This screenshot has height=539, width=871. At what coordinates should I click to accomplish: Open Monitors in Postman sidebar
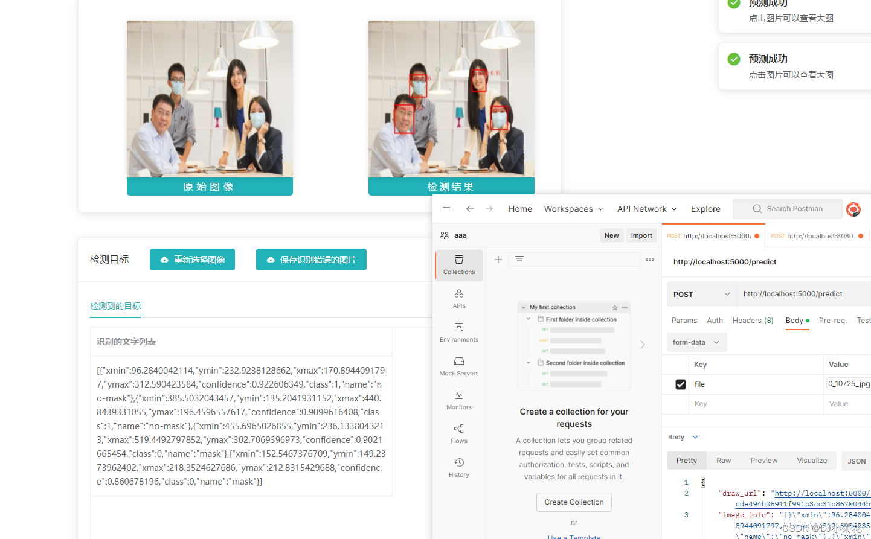click(459, 400)
